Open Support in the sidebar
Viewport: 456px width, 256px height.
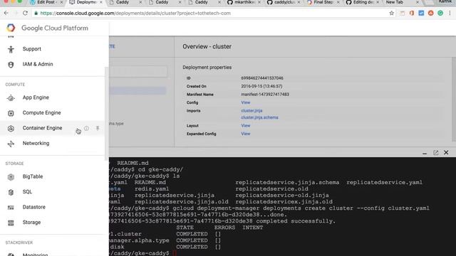(x=31, y=49)
